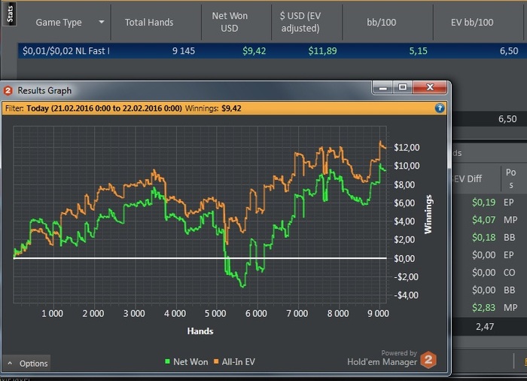Maximize the Results Graph window
The image size is (527, 381).
[403, 88]
